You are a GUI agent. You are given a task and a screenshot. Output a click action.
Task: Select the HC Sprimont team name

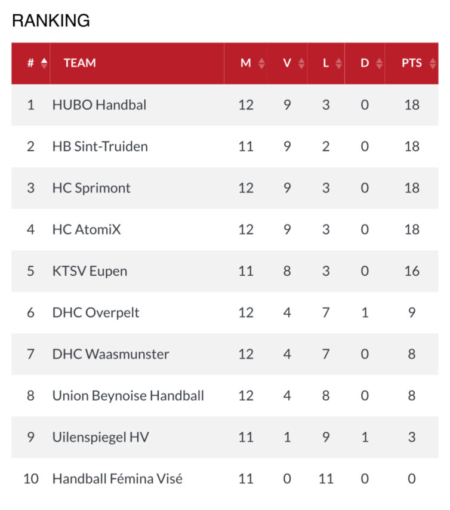tap(91, 188)
